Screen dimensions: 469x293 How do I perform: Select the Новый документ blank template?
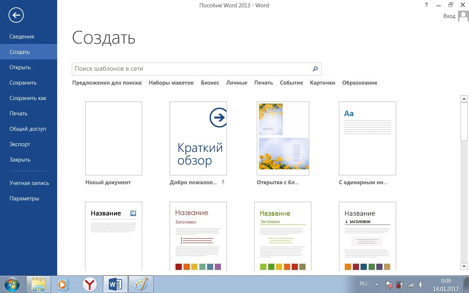point(114,138)
